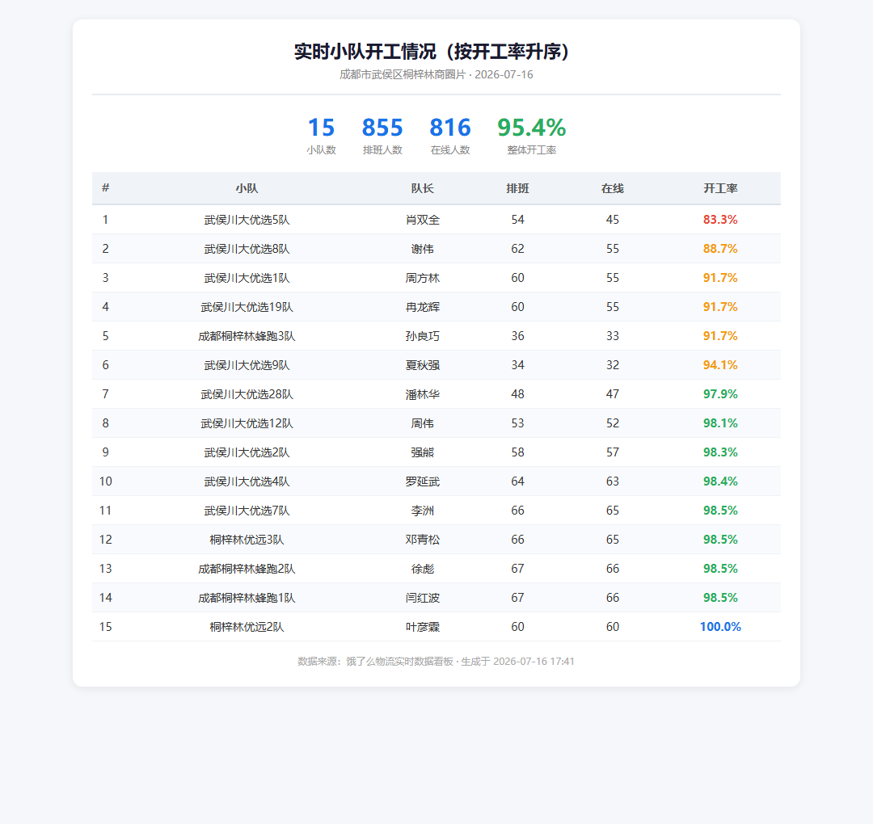Select team 成都桐梓林蜂跑2队
Screen dimensions: 873x824
coord(247,569)
